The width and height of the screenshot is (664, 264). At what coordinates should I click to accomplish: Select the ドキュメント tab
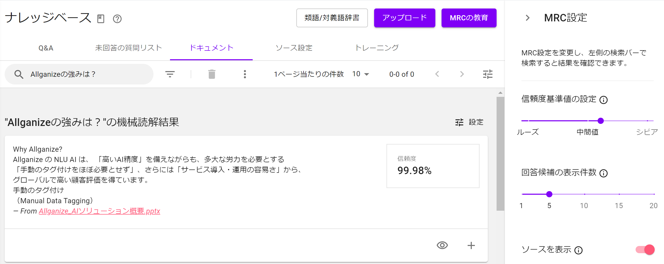(x=211, y=48)
